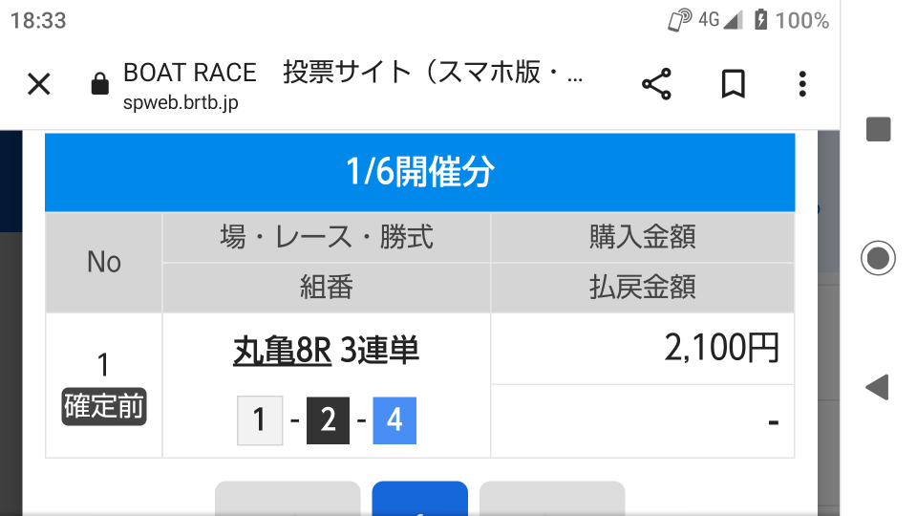
Task: Tap the Android recent apps square button
Action: 878,129
